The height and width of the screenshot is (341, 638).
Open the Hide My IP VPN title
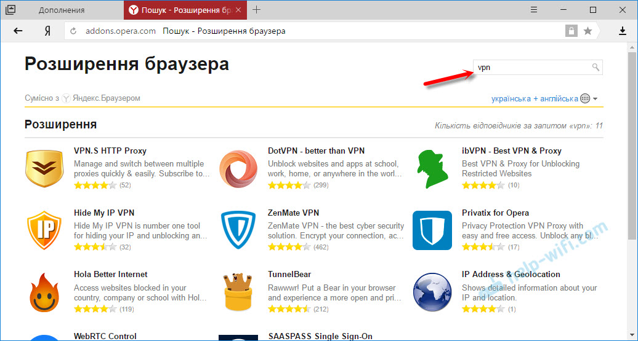[103, 213]
